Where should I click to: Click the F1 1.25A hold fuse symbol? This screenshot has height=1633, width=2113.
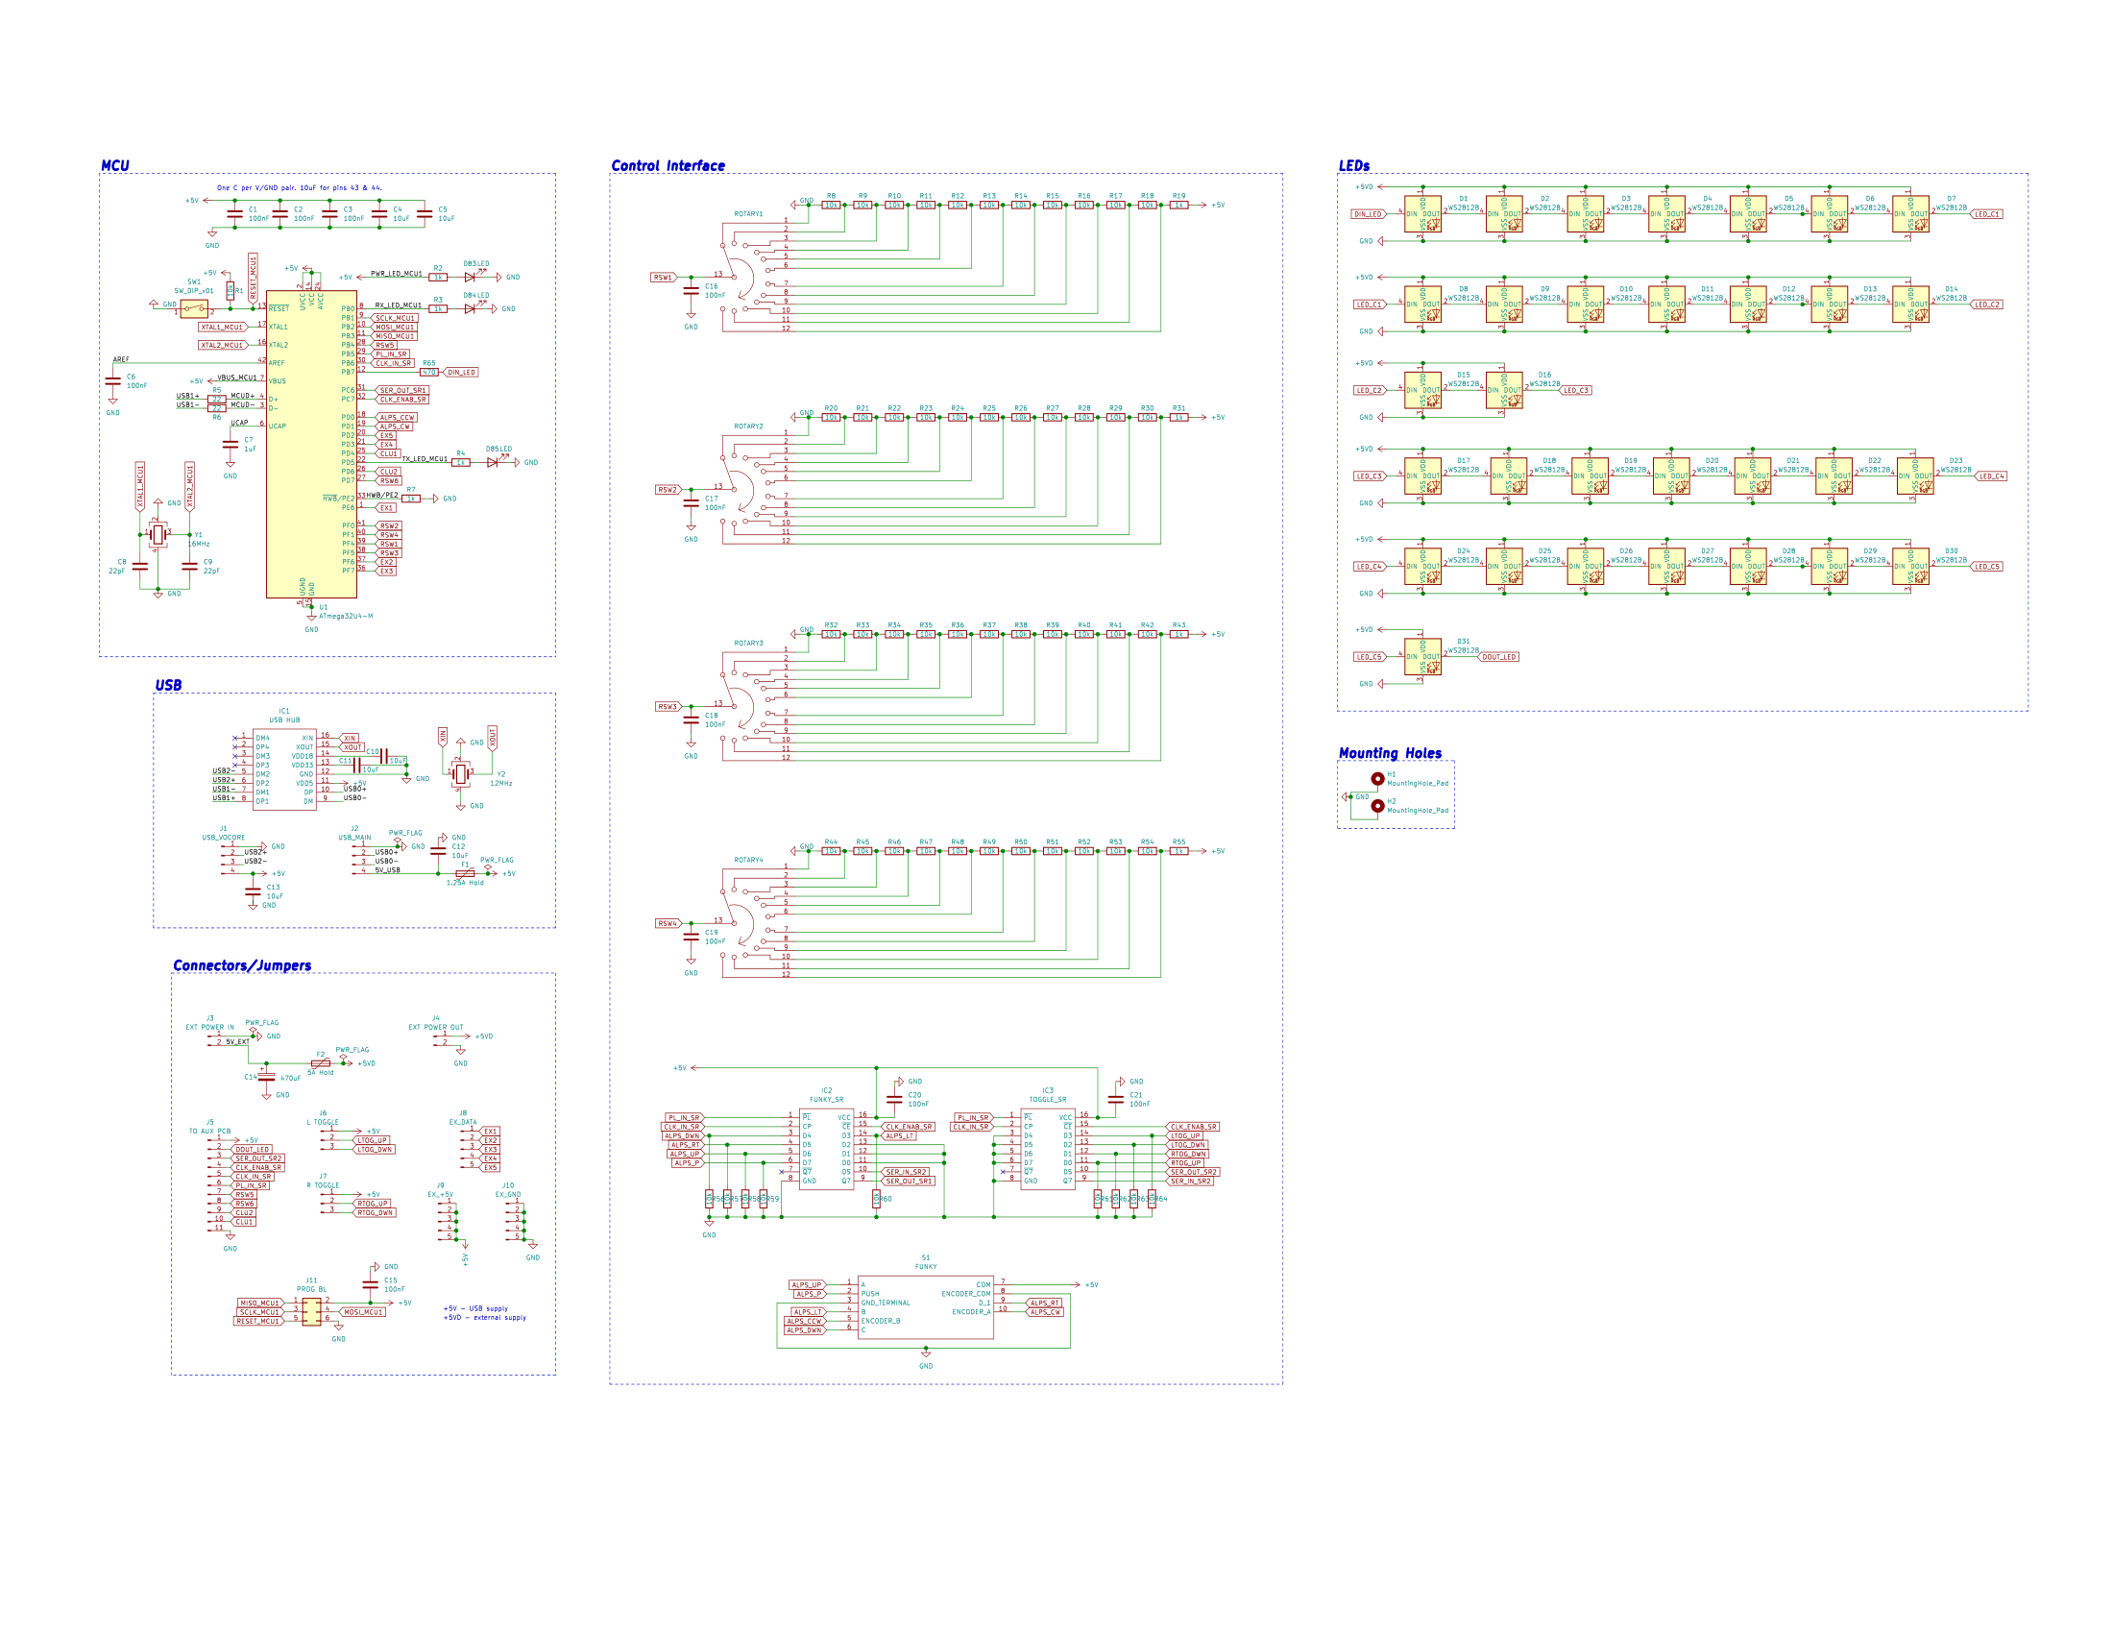click(x=465, y=873)
